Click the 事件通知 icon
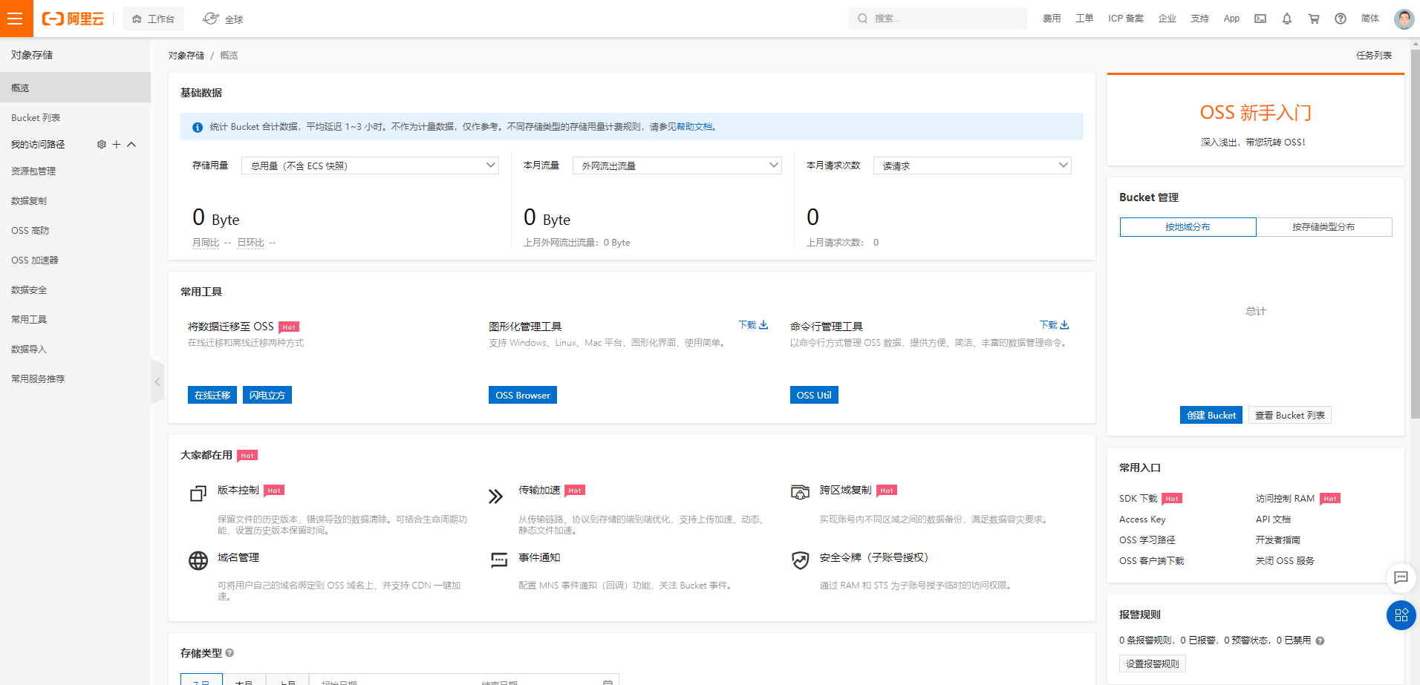 (x=499, y=560)
